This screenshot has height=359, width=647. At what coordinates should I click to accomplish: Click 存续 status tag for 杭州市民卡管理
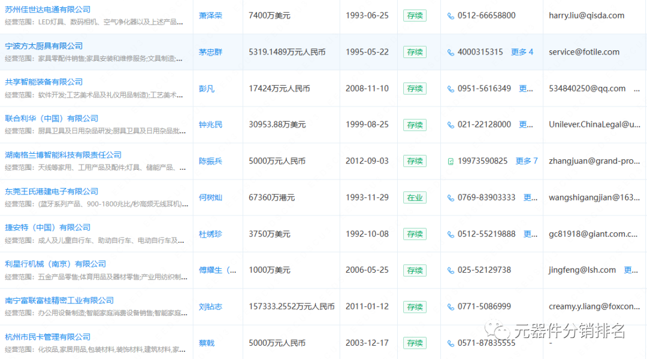coord(415,343)
